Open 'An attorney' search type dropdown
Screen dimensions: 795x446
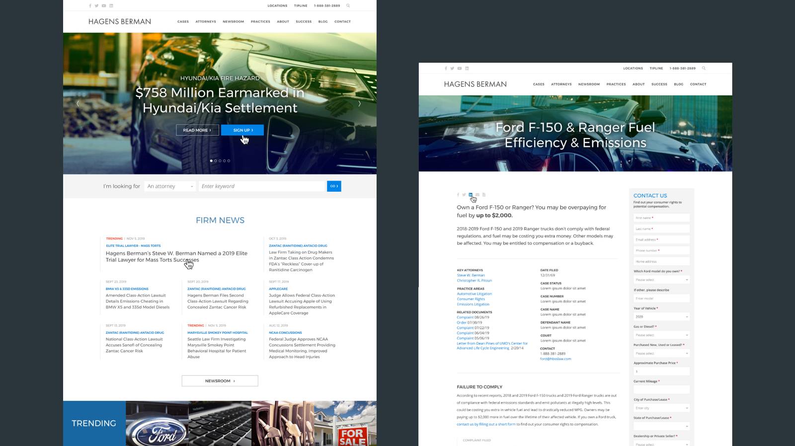pos(170,186)
